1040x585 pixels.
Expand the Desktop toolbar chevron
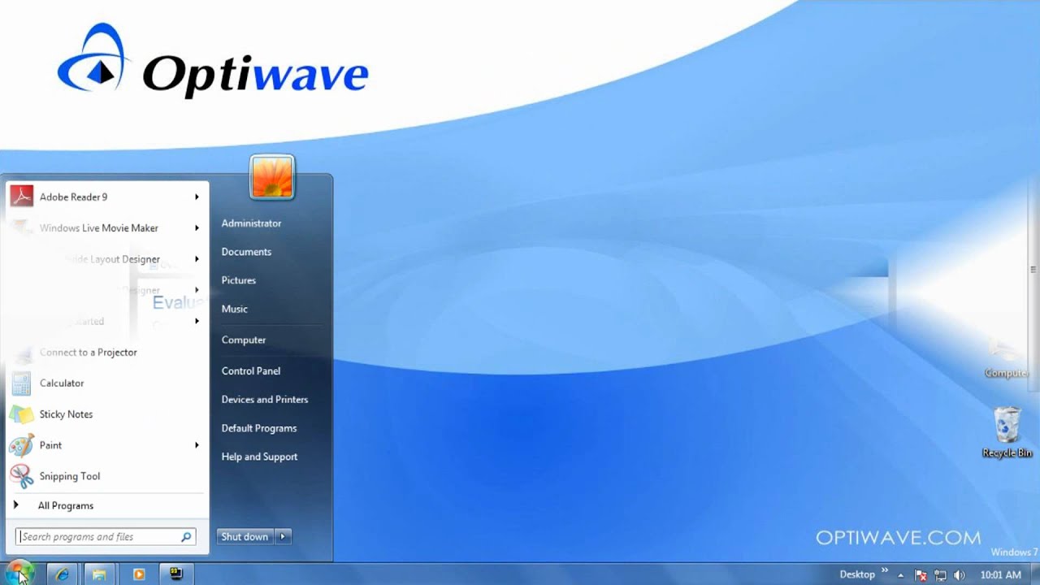point(885,571)
